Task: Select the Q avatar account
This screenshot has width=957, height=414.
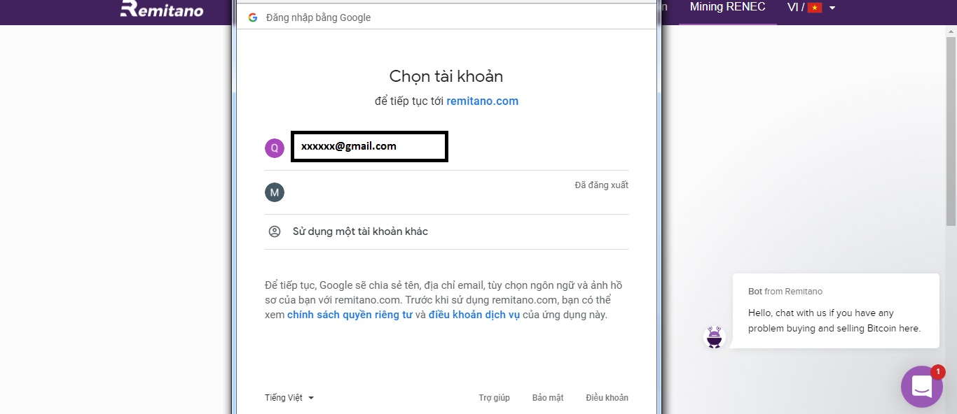Action: coord(275,148)
